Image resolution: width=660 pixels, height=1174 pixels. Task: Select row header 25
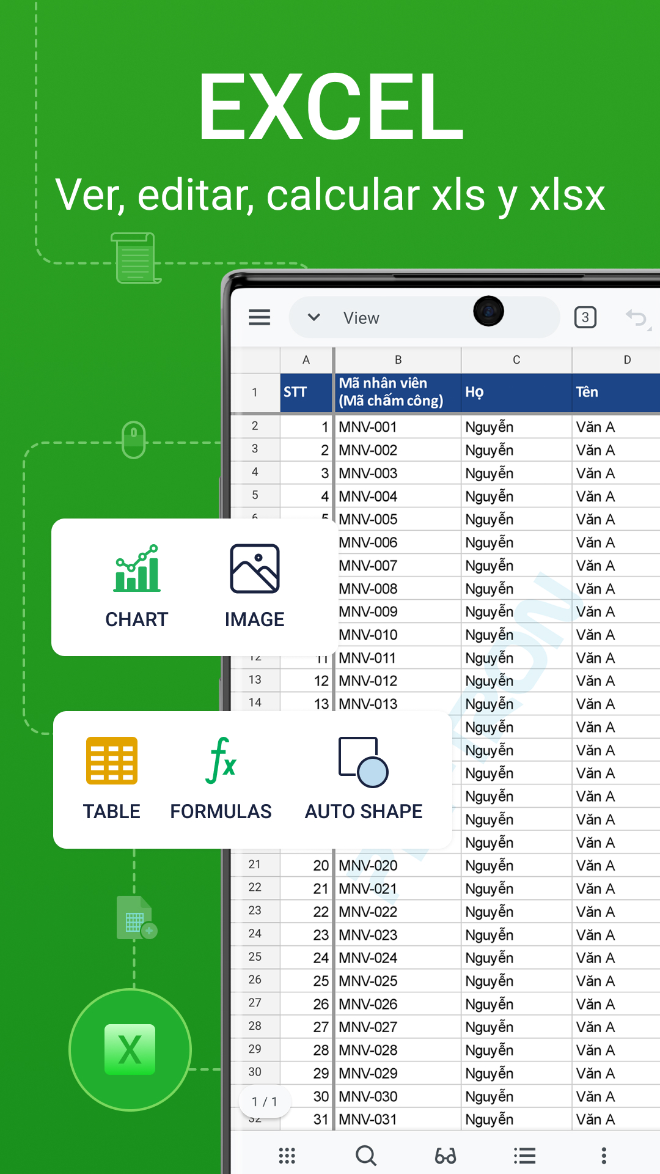coord(255,957)
